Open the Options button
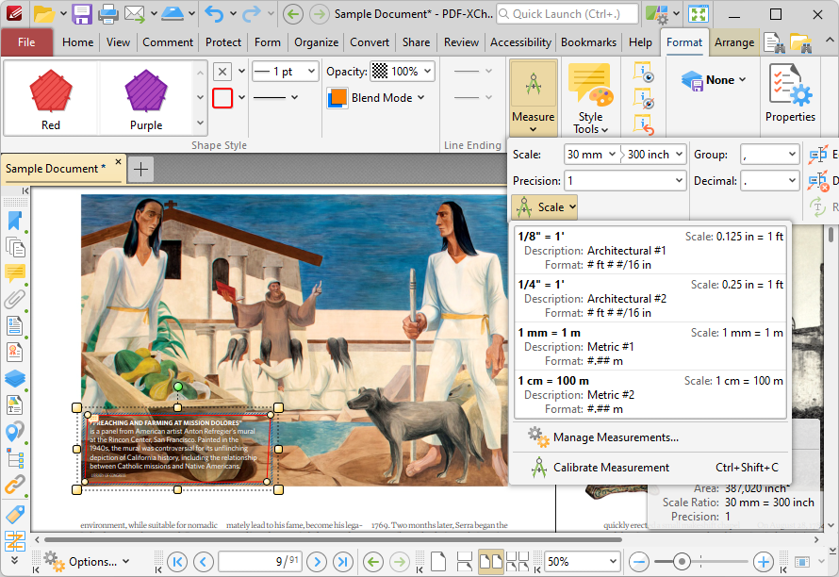This screenshot has height=577, width=839. 86,562
